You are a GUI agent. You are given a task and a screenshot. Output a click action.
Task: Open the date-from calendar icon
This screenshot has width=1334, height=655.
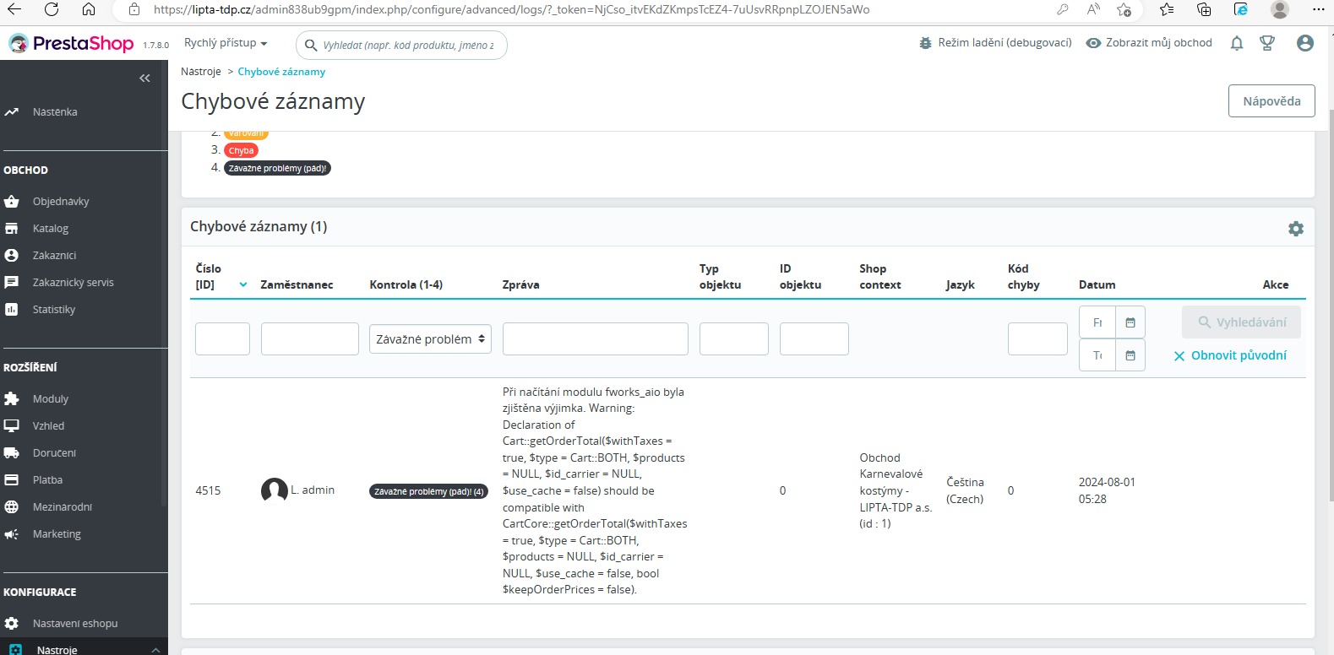[1130, 322]
